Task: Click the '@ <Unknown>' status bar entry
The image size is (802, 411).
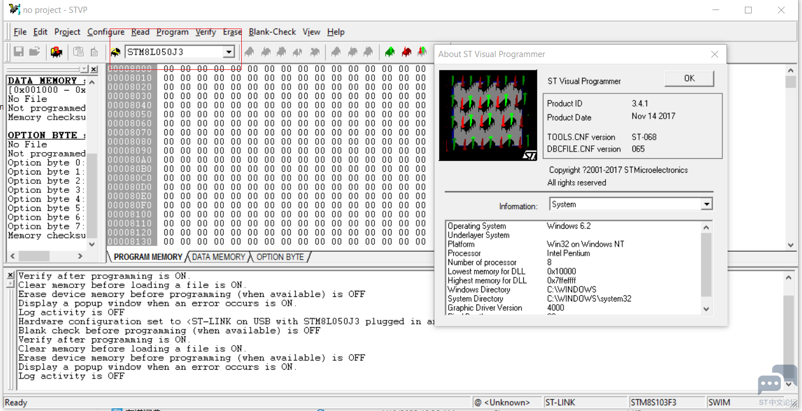Action: point(507,403)
